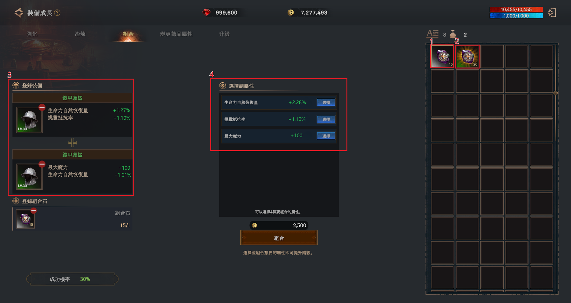The width and height of the screenshot is (571, 303).
Task: Choose 最大魔力 +100 attribute
Action: [326, 136]
